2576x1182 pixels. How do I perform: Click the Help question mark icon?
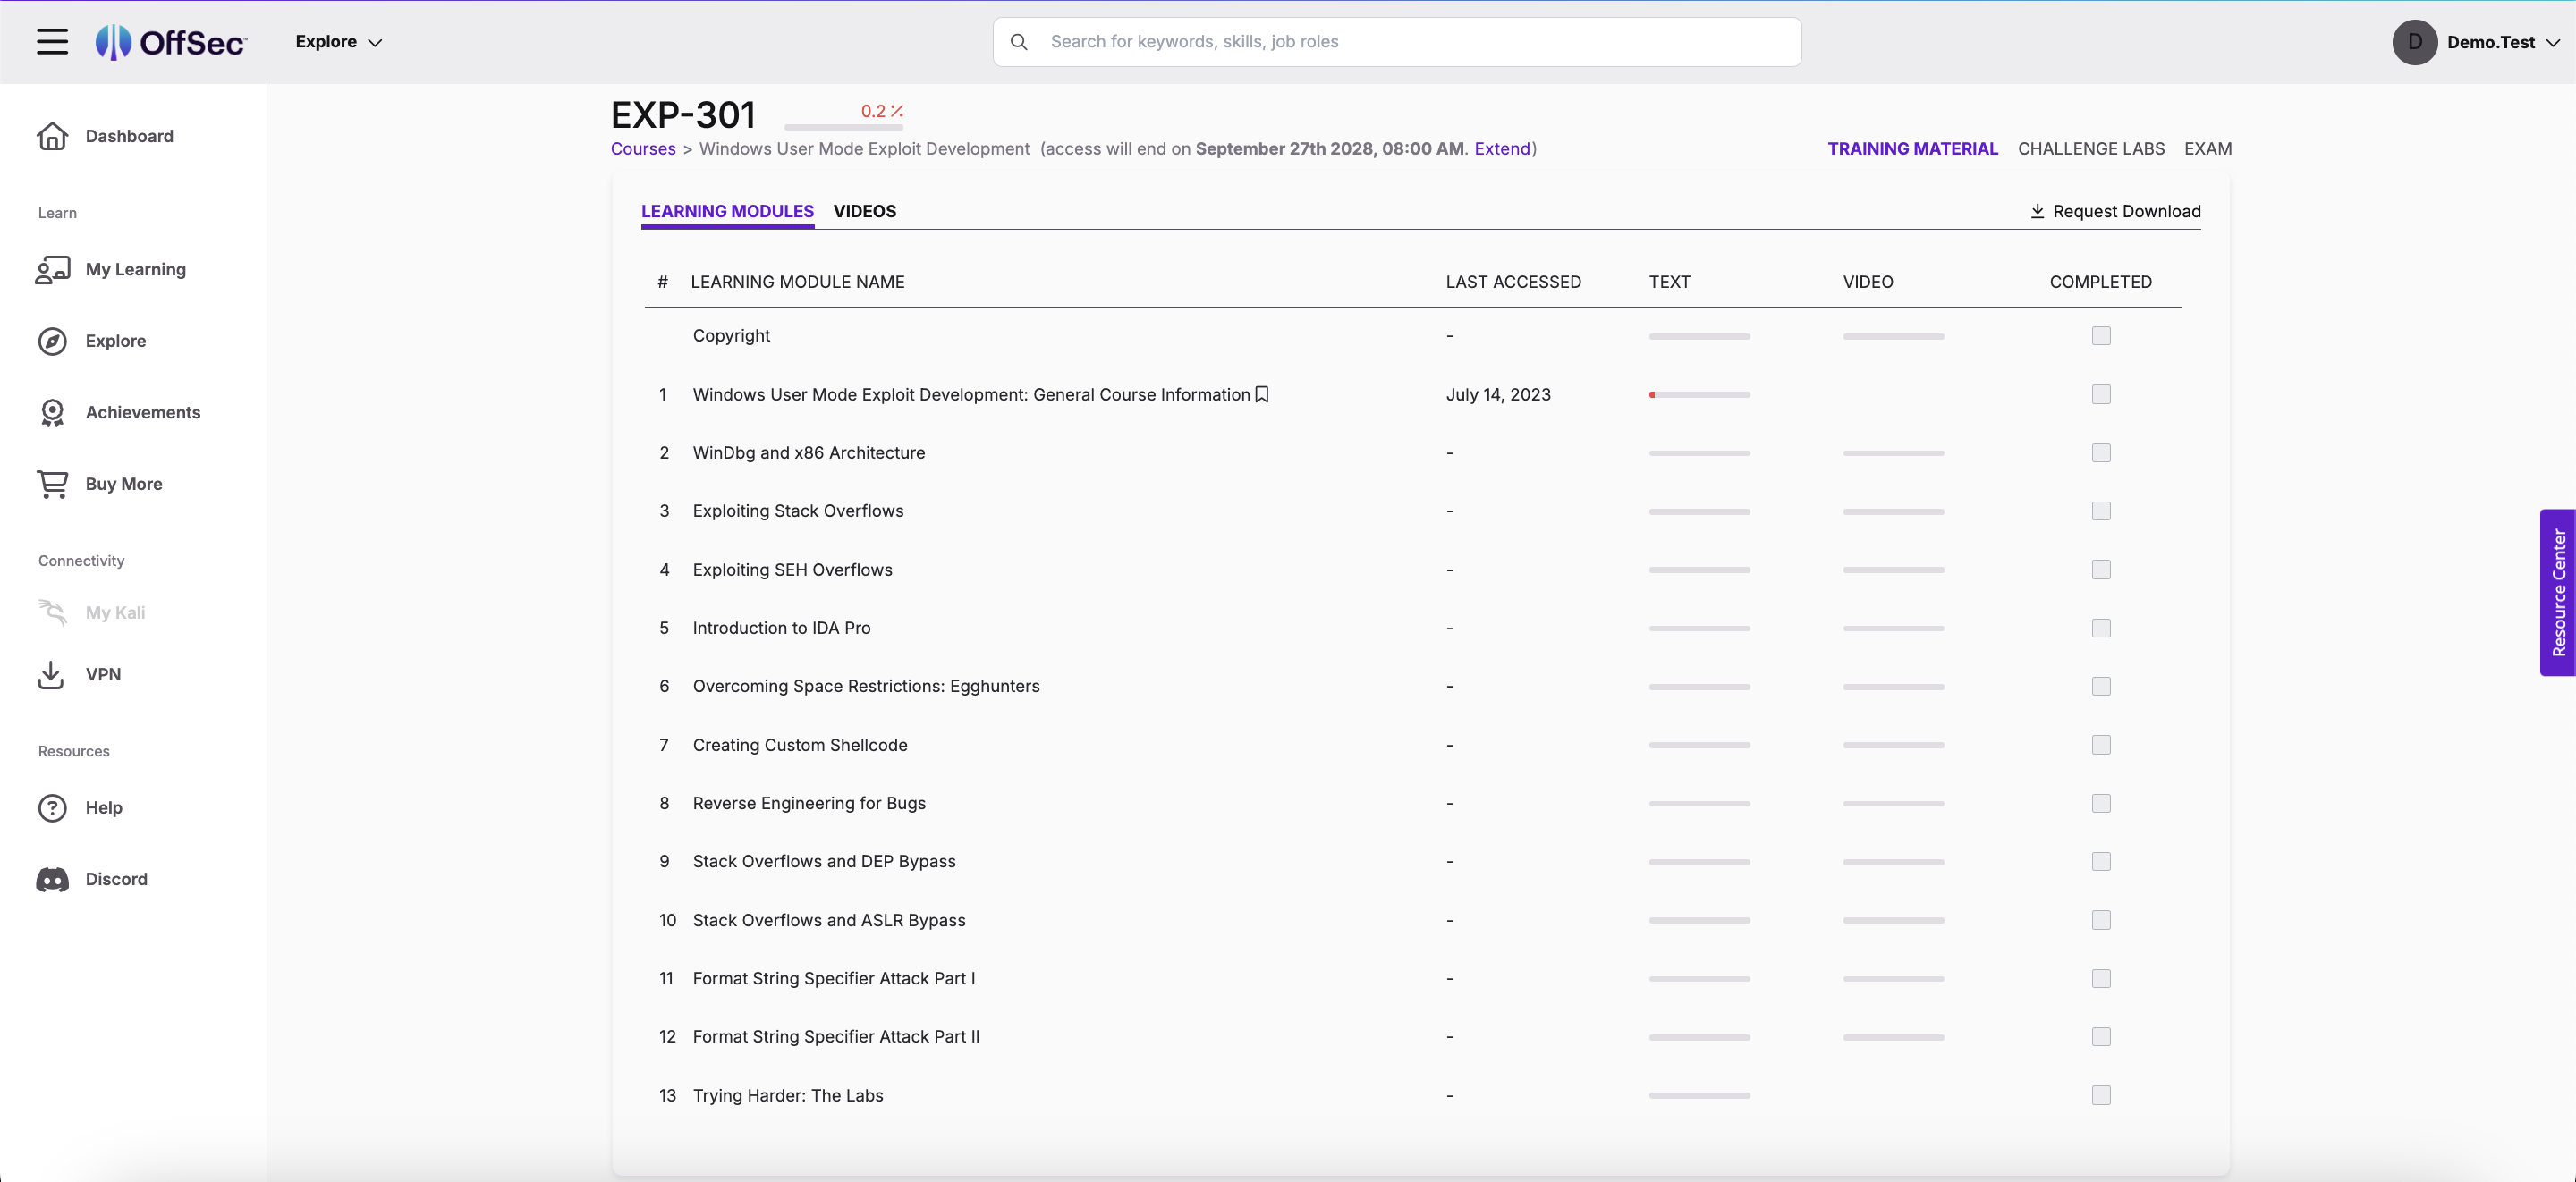point(52,808)
